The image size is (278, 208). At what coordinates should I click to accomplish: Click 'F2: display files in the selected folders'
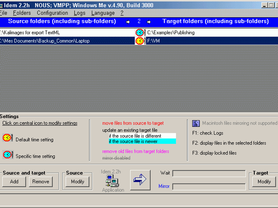[229, 143]
